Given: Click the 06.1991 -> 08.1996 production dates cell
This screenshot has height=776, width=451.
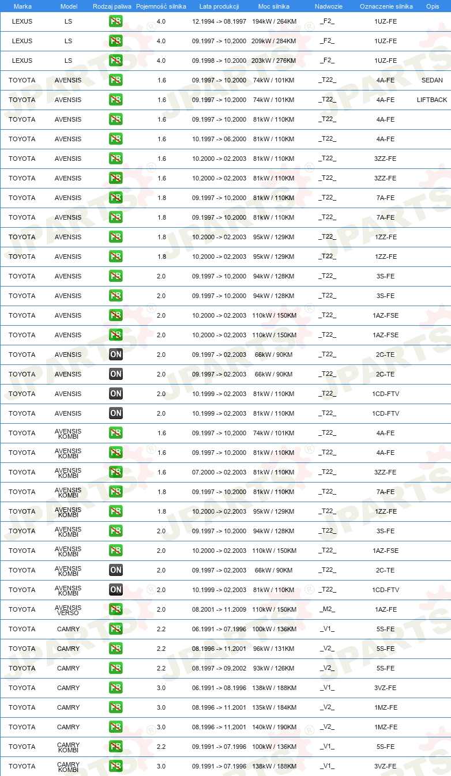Looking at the screenshot, I should (219, 688).
